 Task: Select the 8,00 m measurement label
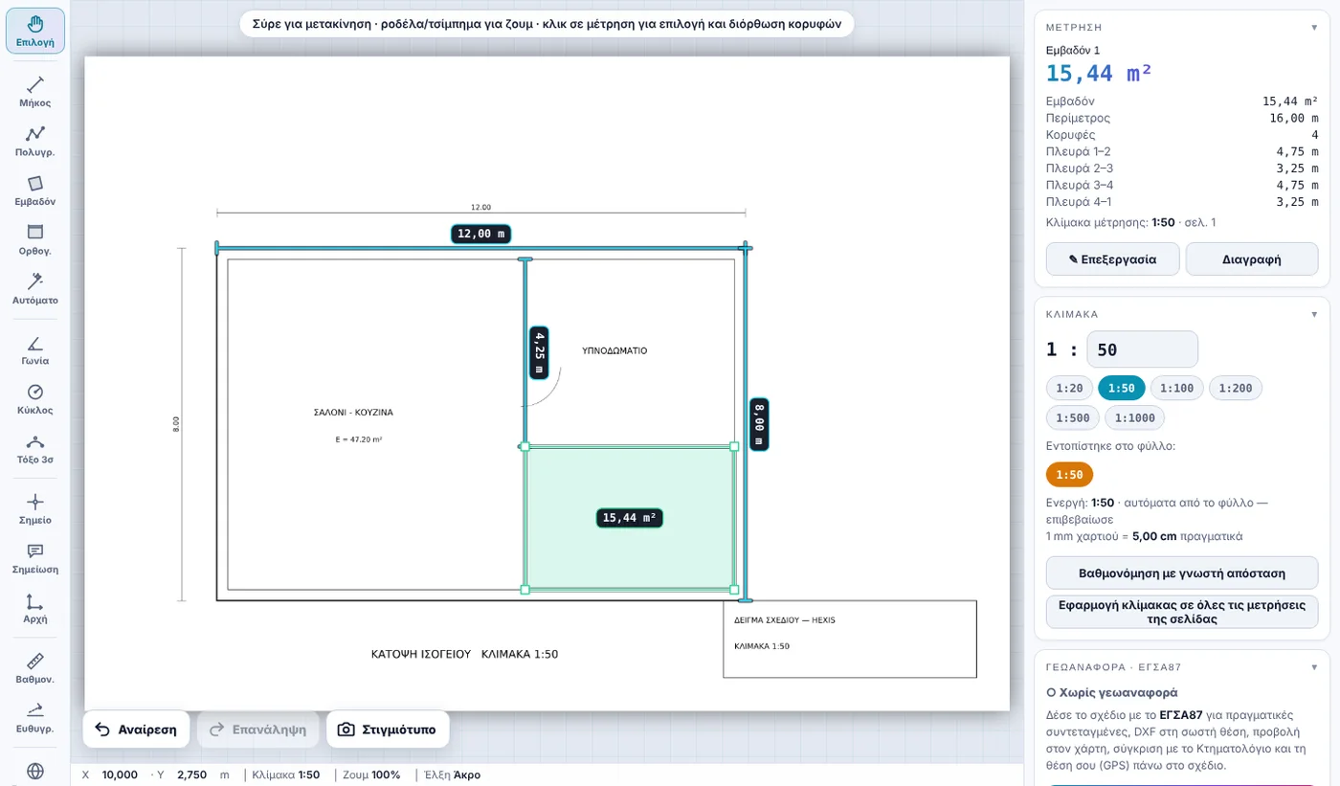coord(759,425)
